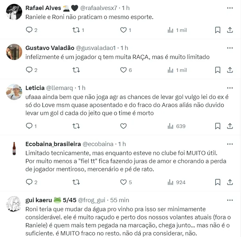Open more options on Ecobaina_brasileira's tweet

tap(230, 144)
